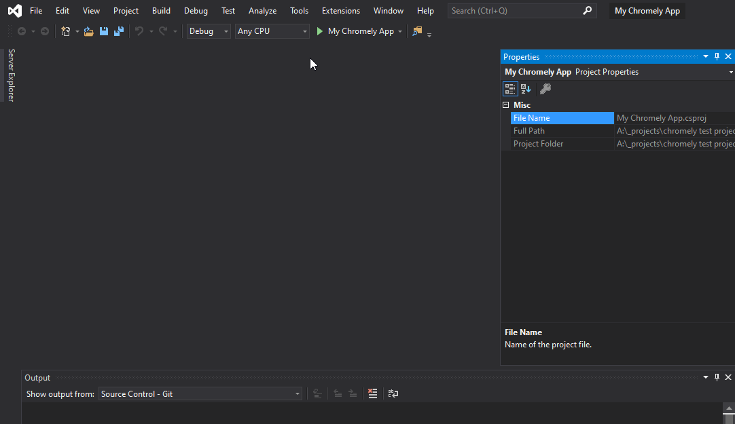Open a file with folder icon

(x=88, y=31)
